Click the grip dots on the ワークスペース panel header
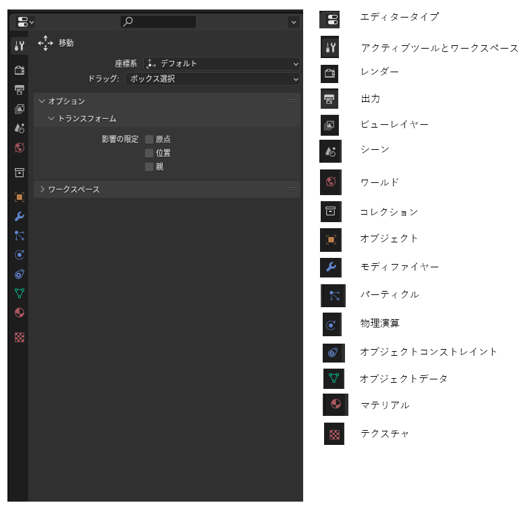The image size is (530, 505). (x=292, y=189)
